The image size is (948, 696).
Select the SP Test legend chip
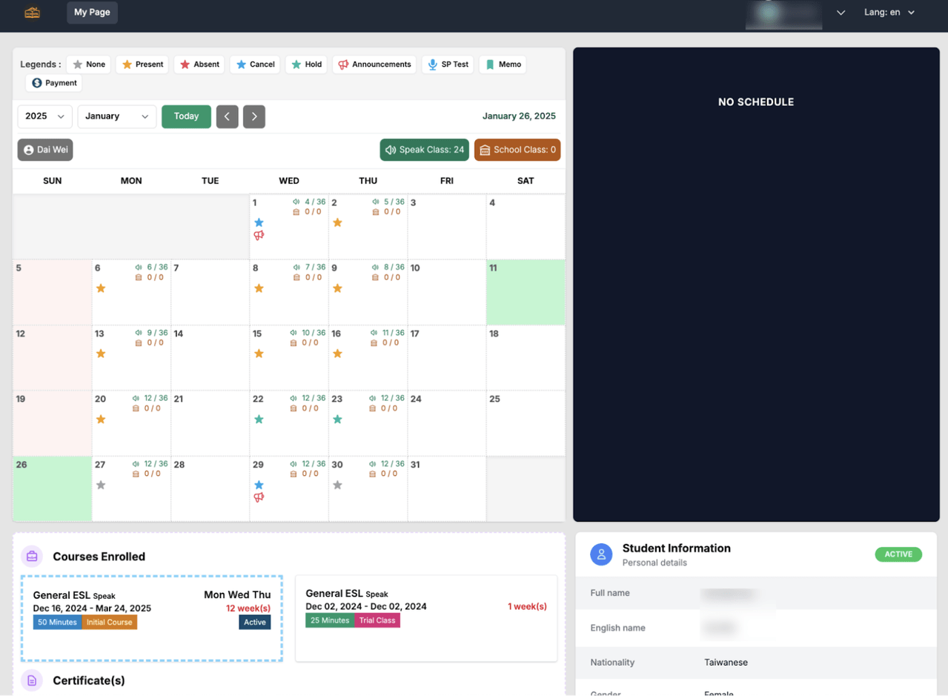(448, 64)
